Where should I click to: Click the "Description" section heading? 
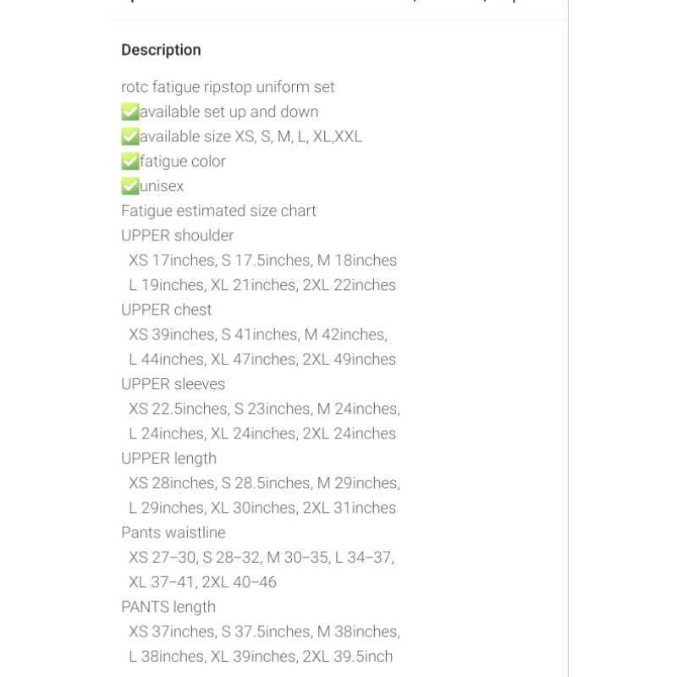click(161, 50)
